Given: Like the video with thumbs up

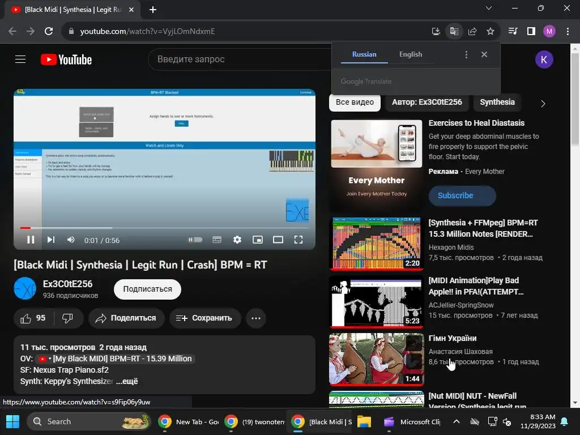Looking at the screenshot, I should tap(33, 318).
